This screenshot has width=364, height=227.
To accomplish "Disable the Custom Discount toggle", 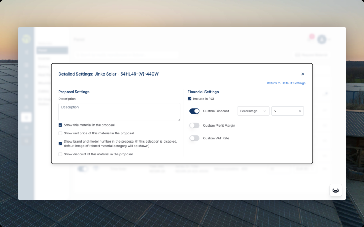I will coord(194,111).
